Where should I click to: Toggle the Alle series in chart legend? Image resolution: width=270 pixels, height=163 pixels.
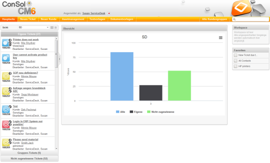[x=121, y=112]
